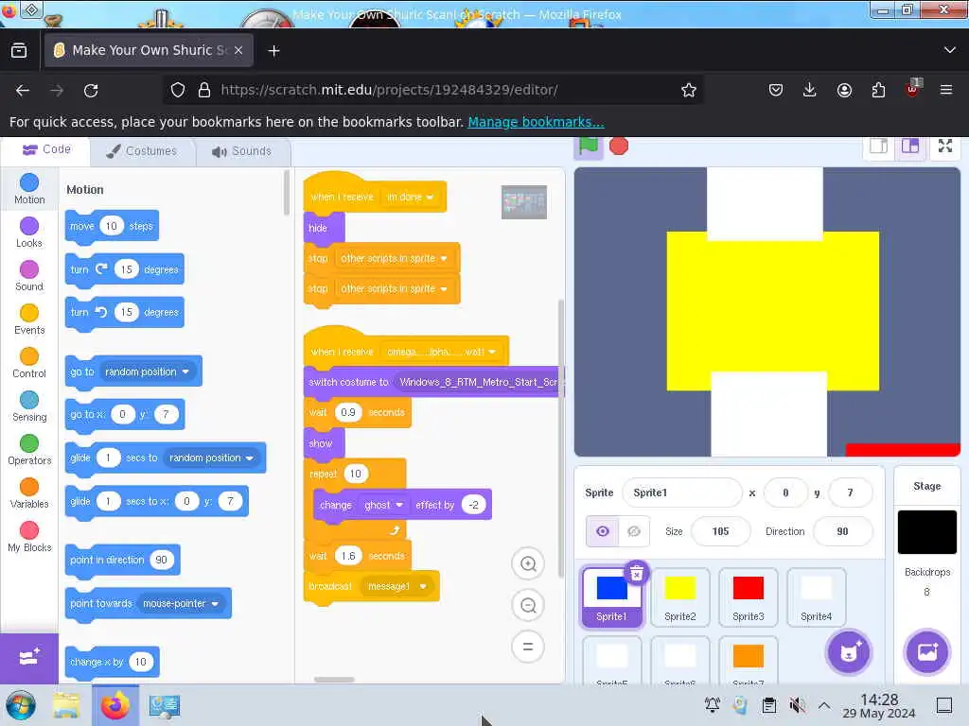This screenshot has width=969, height=726.
Task: Reset workspace zoom with equals button
Action: 528,647
